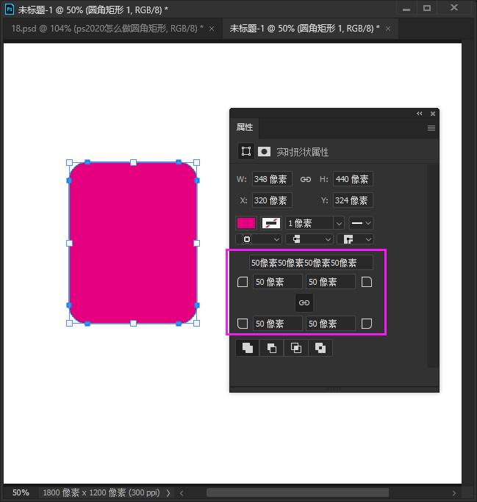
Task: Open the stroke alignment dropdown
Action: point(259,239)
